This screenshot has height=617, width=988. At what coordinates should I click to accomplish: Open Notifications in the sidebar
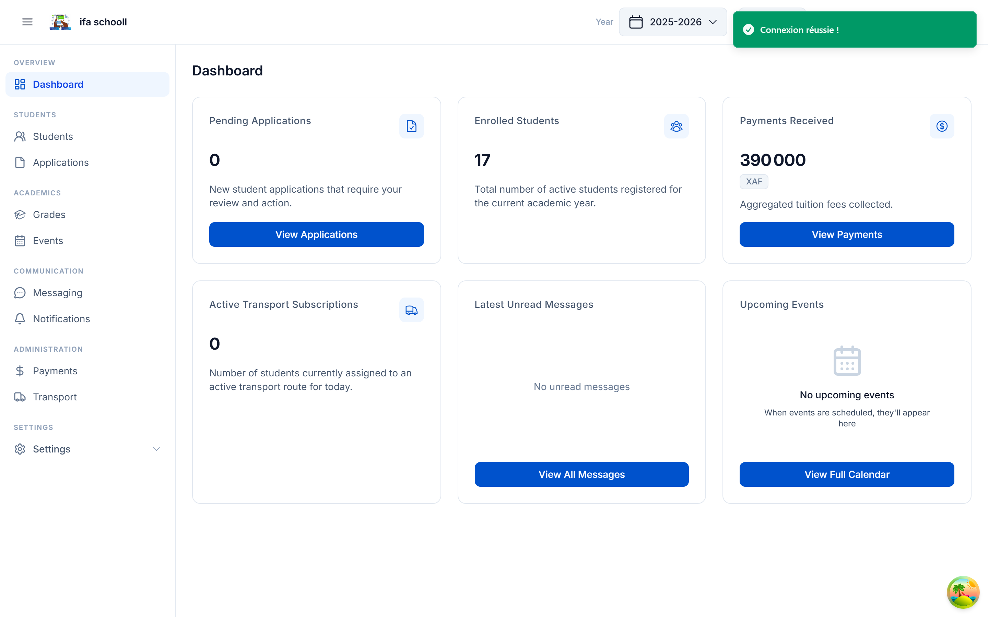(x=61, y=319)
